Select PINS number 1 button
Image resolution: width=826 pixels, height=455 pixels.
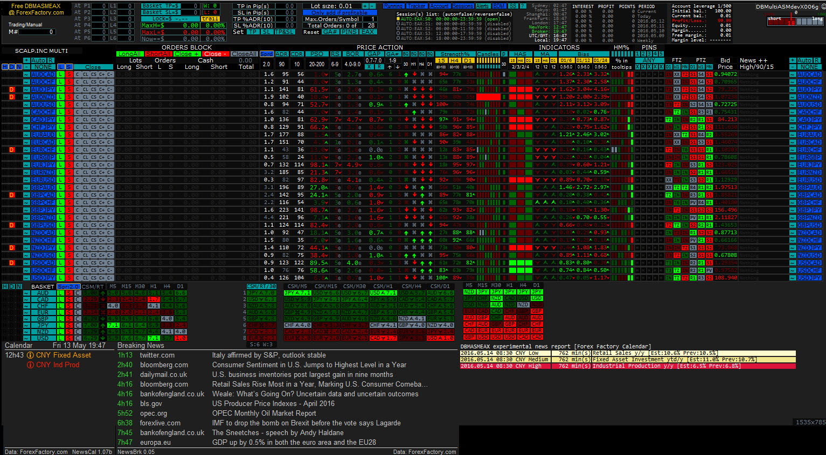pyautogui.click(x=637, y=54)
